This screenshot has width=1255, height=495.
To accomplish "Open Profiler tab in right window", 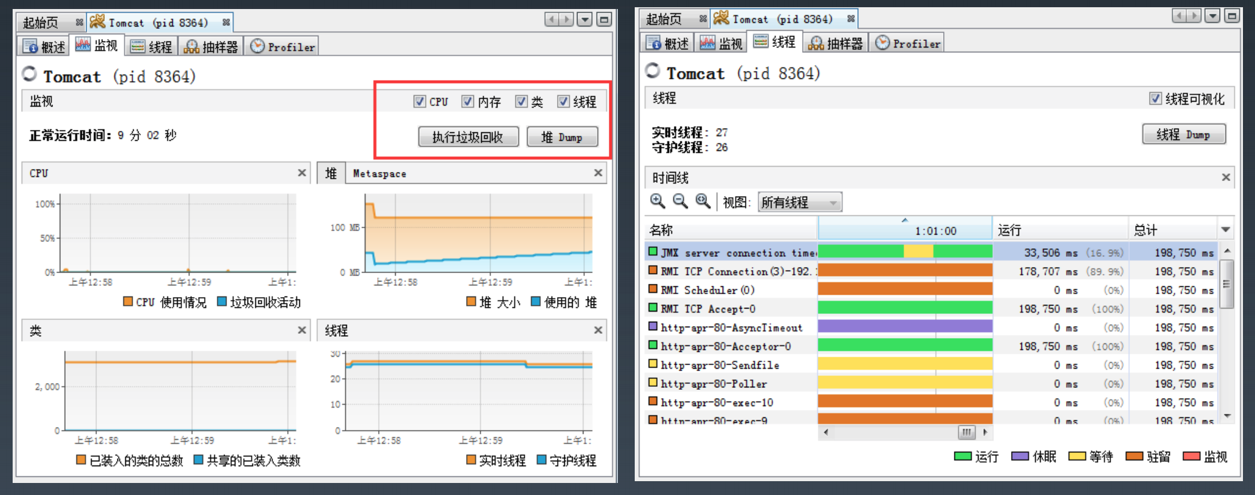I will click(x=907, y=43).
